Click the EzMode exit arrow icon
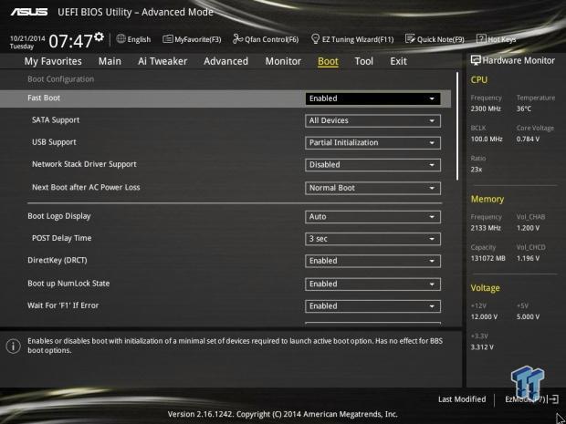Screen dimensions: 566x424 (x=553, y=399)
